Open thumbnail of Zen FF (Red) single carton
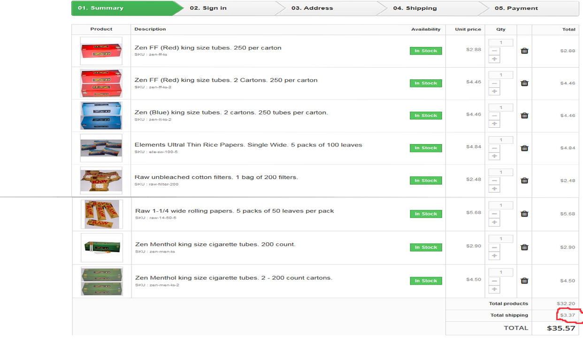 click(101, 51)
